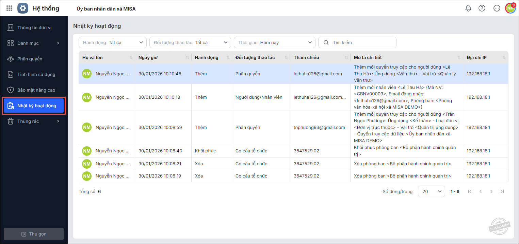Expand the Danh mục sidebar submenu

[x=34, y=43]
